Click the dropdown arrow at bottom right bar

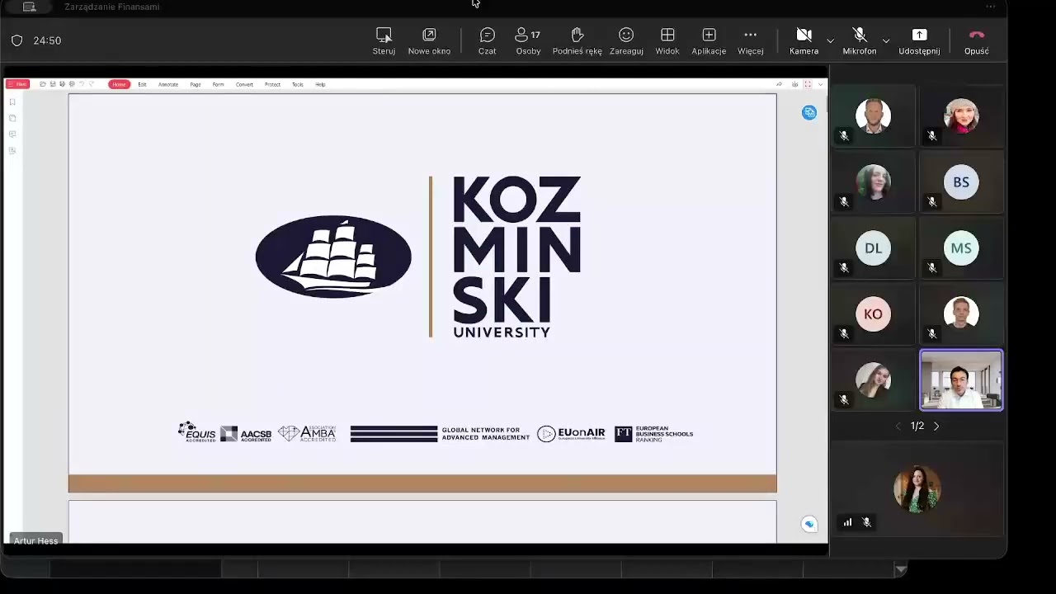(901, 569)
